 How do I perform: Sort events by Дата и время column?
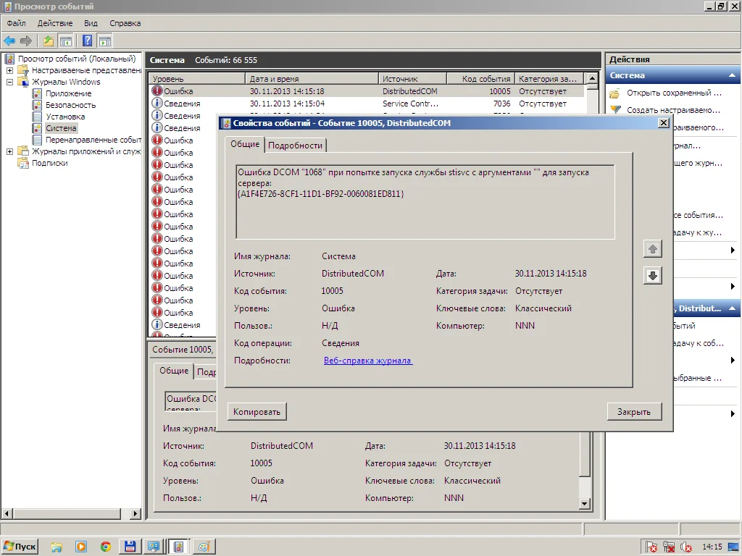click(312, 78)
